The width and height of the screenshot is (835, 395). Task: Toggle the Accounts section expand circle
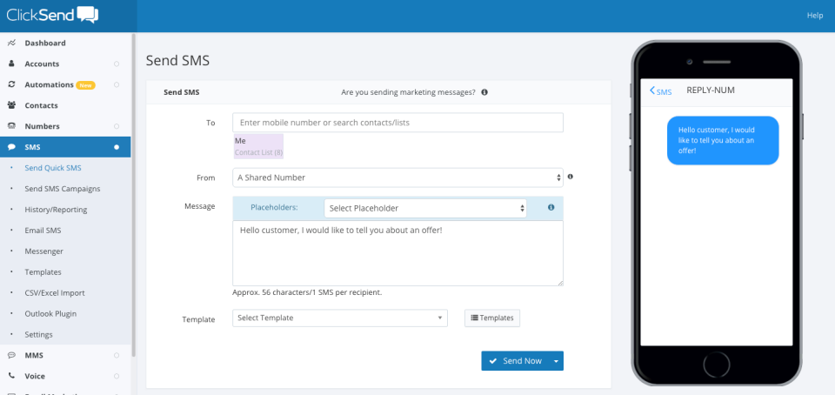[117, 64]
